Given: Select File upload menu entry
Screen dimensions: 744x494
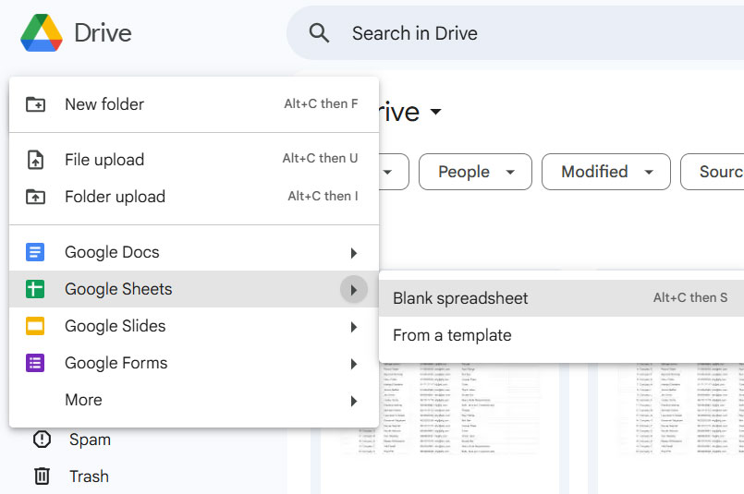Looking at the screenshot, I should (x=194, y=160).
